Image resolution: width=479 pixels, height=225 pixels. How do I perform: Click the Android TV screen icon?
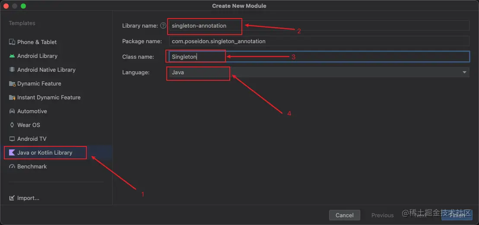point(12,139)
